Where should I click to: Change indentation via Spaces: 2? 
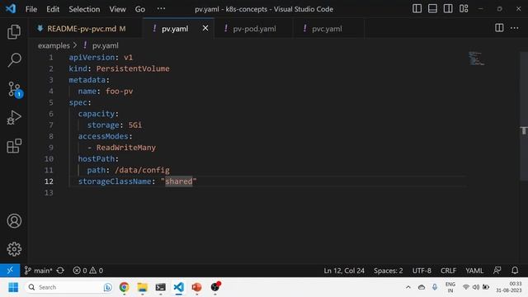coord(388,271)
